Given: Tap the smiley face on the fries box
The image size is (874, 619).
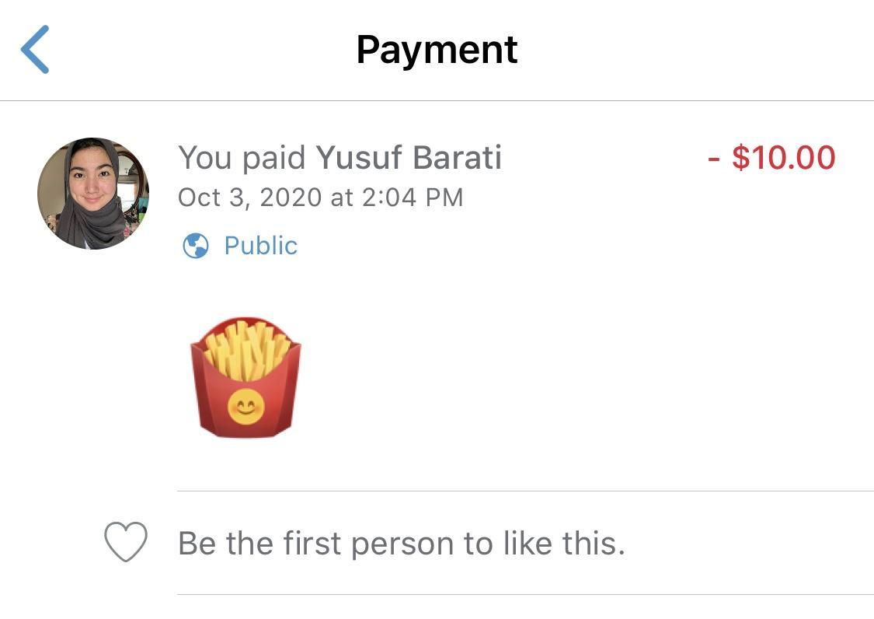Looking at the screenshot, I should pyautogui.click(x=246, y=406).
